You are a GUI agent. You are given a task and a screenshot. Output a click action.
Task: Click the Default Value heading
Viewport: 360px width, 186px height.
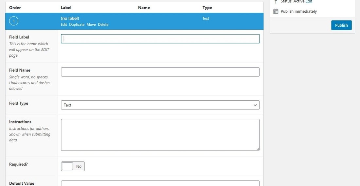pyautogui.click(x=22, y=183)
